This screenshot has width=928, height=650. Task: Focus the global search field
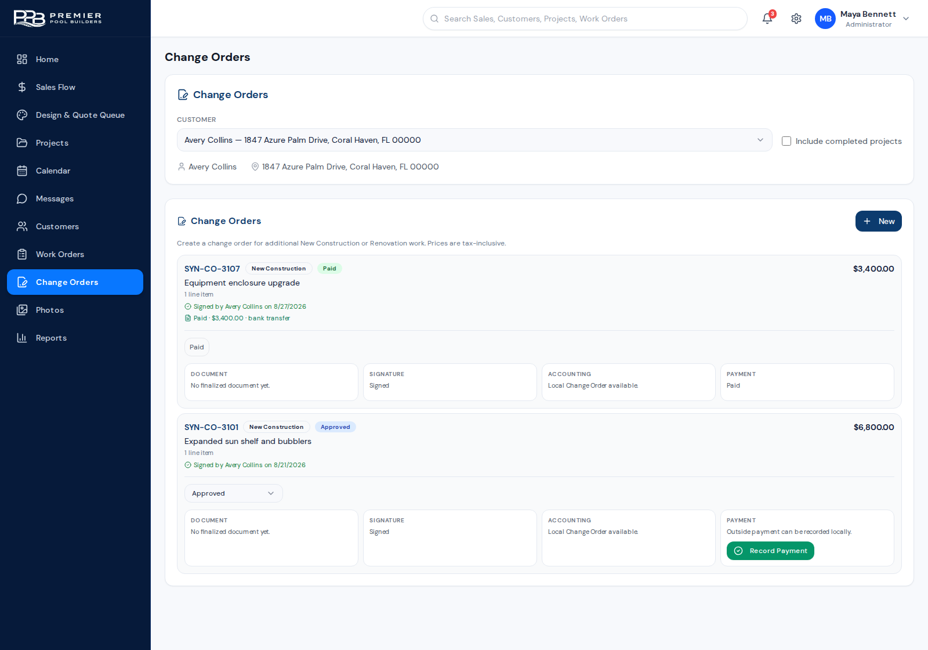[x=585, y=19]
